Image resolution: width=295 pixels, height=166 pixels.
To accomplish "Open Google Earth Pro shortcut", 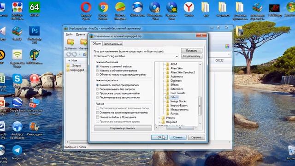I will pos(17,102).
